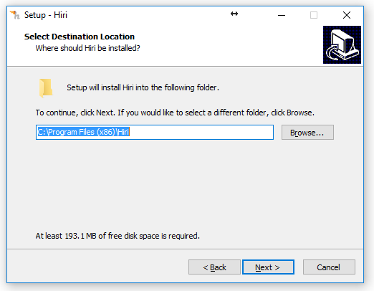Image resolution: width=374 pixels, height=291 pixels.
Task: Cancel the Hiri installation
Action: (329, 267)
